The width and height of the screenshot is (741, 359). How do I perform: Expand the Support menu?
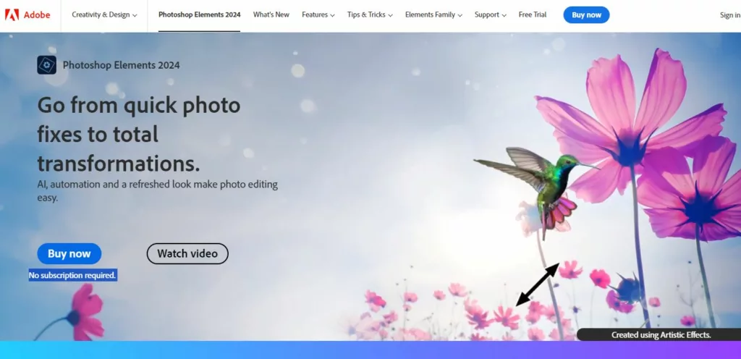click(491, 14)
